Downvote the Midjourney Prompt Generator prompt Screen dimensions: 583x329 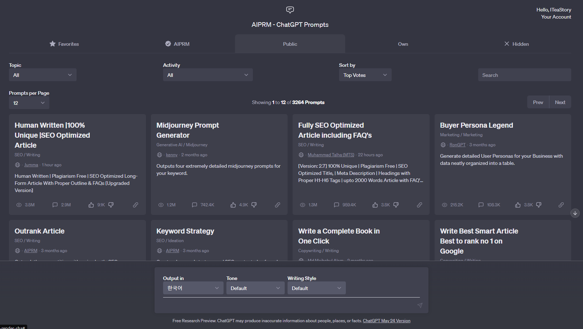tap(254, 205)
